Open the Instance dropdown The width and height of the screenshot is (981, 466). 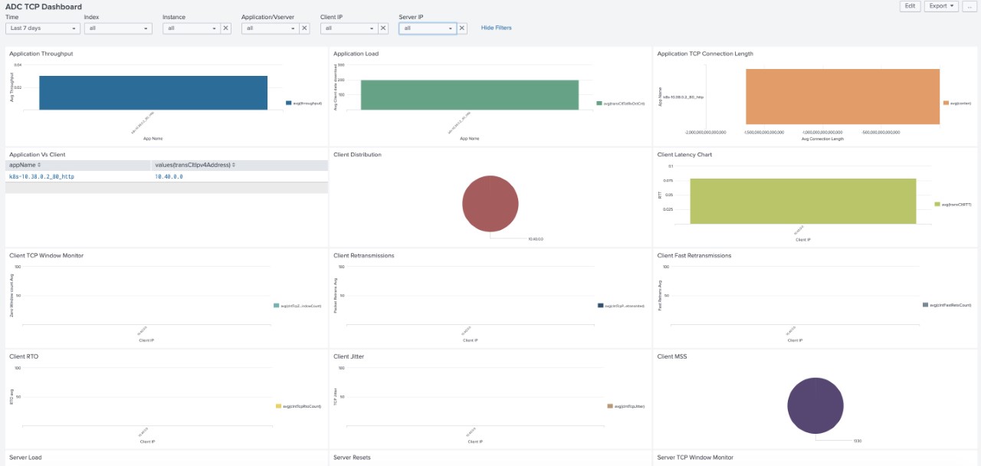click(192, 28)
